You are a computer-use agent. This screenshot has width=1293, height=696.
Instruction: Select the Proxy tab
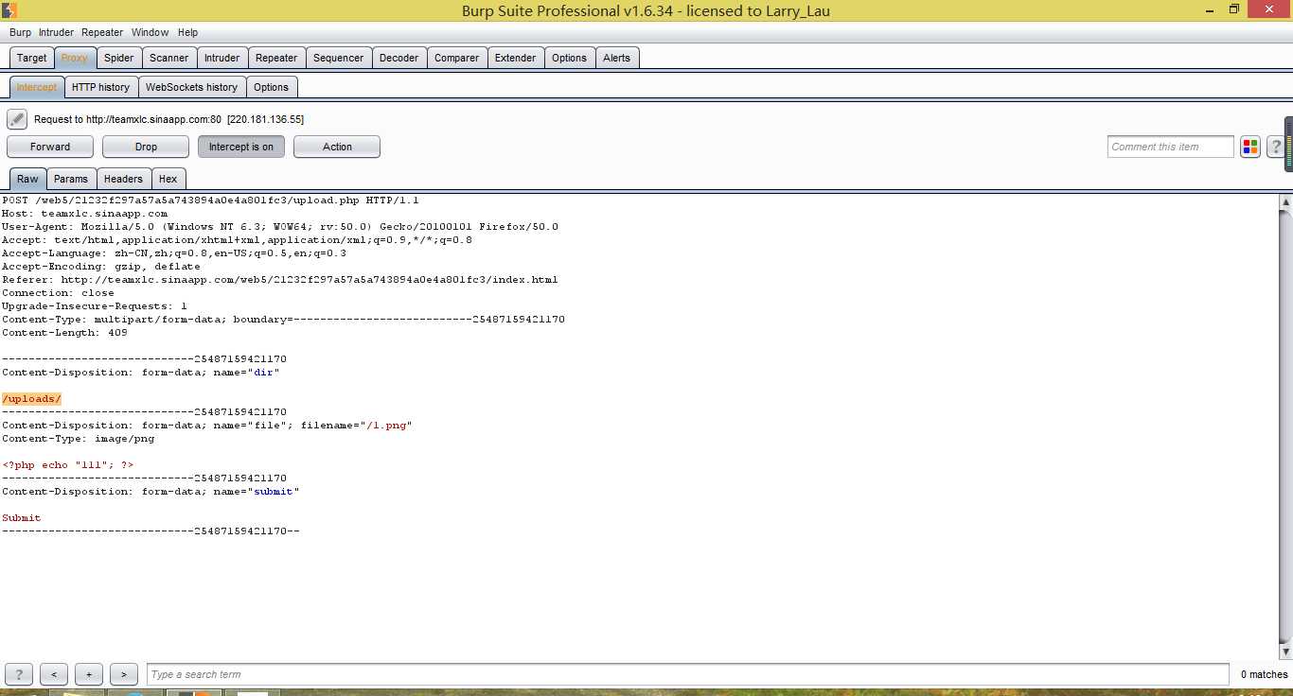75,58
